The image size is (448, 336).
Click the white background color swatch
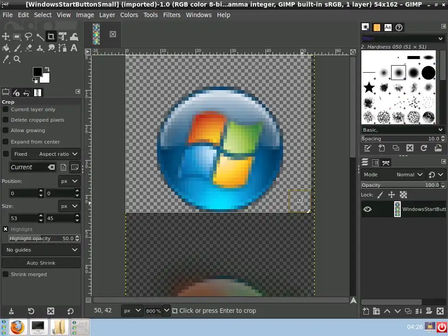pos(46,79)
